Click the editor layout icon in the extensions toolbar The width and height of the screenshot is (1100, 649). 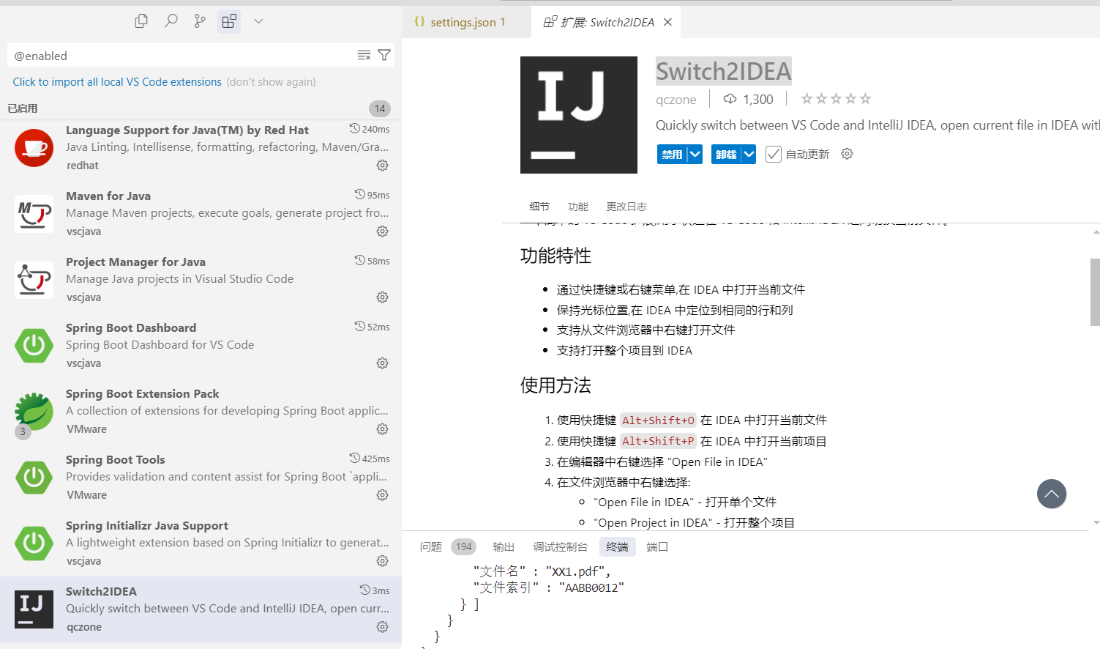point(228,21)
